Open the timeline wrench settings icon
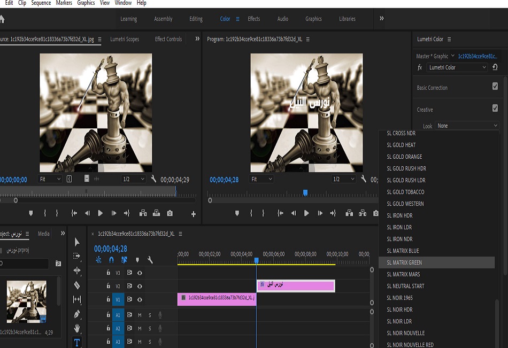The height and width of the screenshot is (348, 508). [x=150, y=260]
